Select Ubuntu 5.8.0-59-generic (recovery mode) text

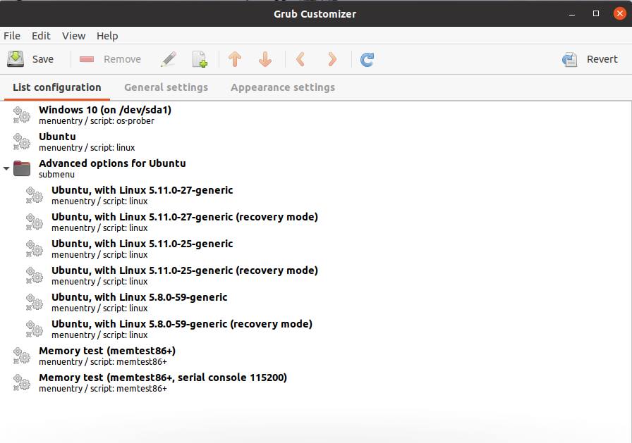coord(182,324)
